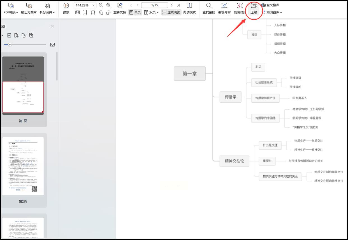The height and width of the screenshot is (240, 348).
Task: Click the enlarge thumbnails image icon
Action: [52, 45]
